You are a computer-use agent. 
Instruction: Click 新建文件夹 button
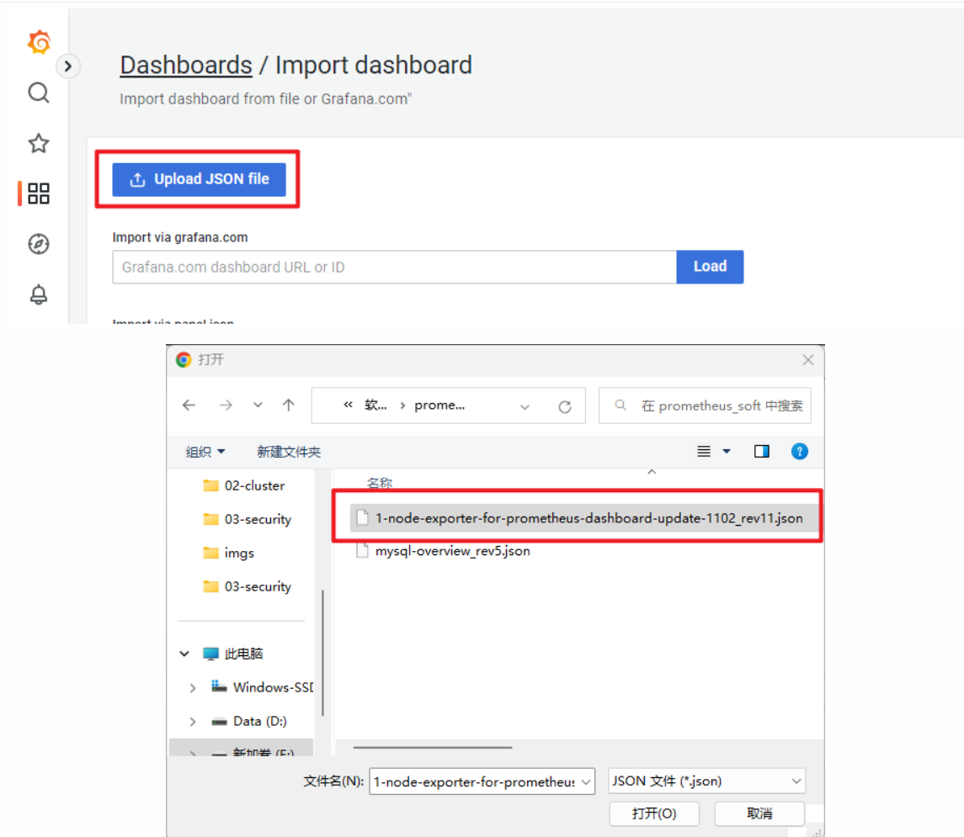[x=288, y=452]
